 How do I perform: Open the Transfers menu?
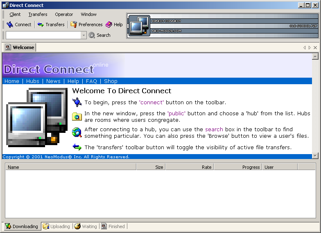[x=38, y=14]
